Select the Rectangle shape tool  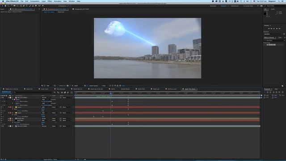pyautogui.click(x=21, y=6)
